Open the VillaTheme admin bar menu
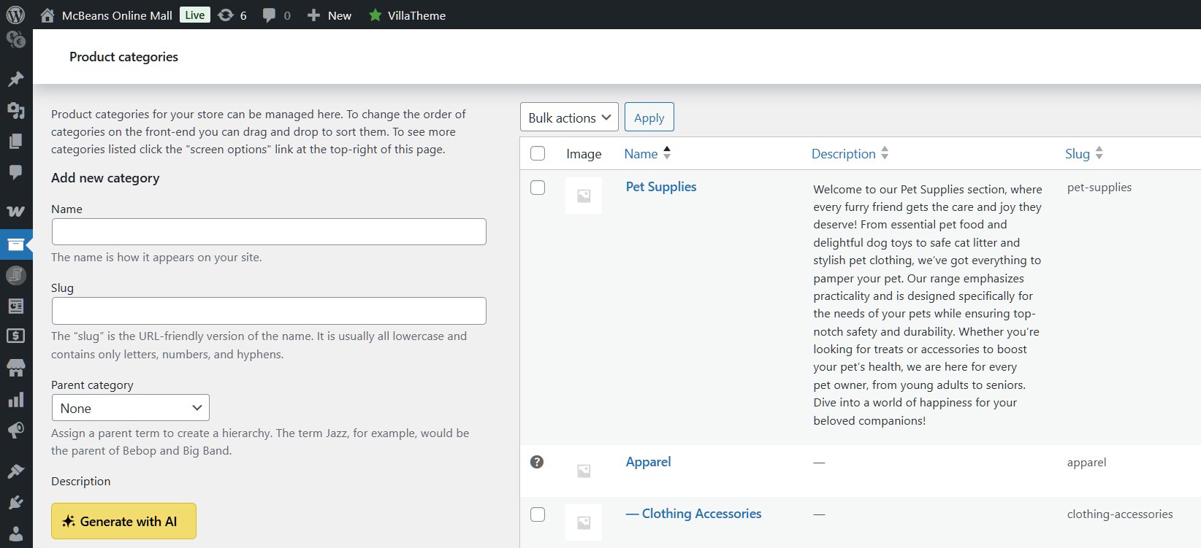 408,15
